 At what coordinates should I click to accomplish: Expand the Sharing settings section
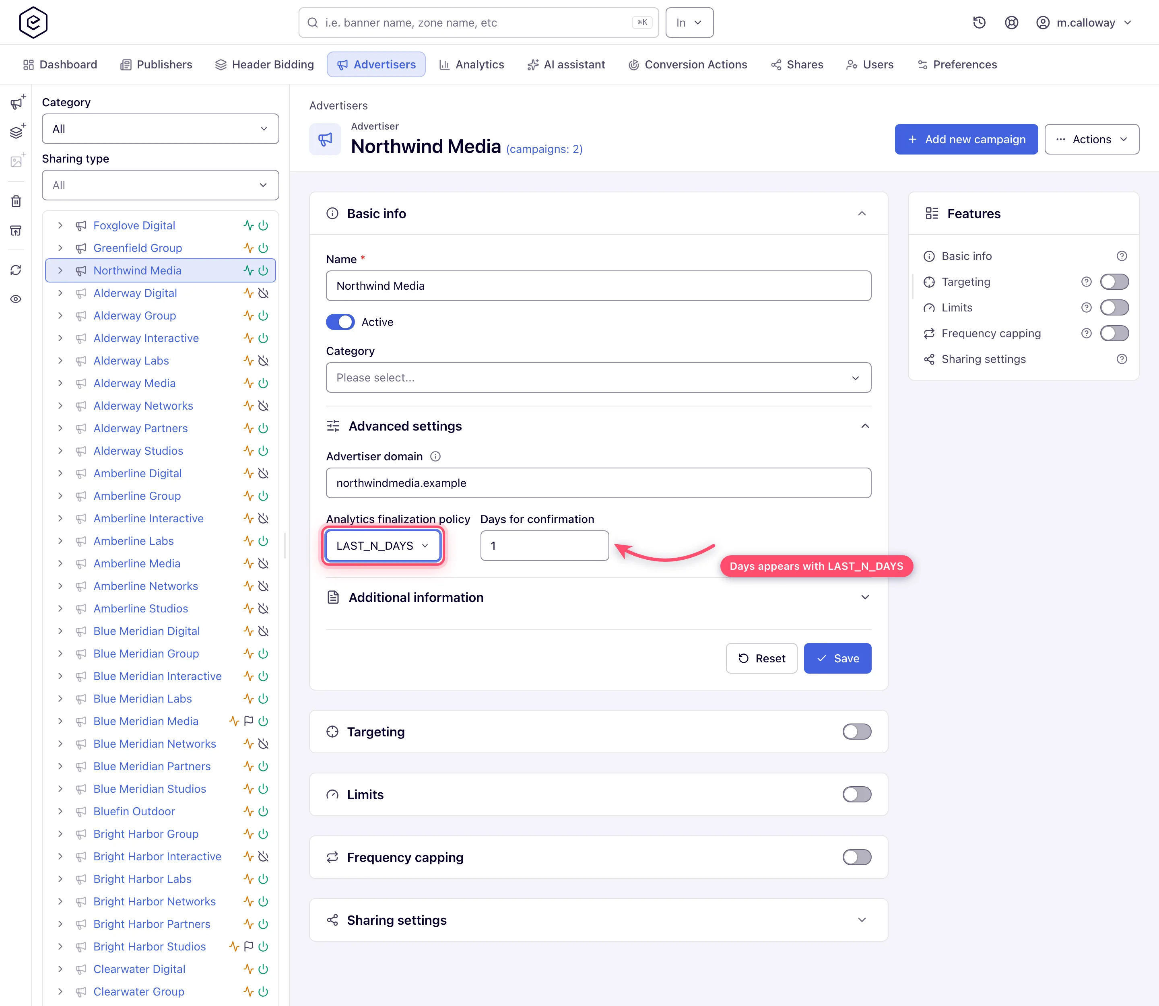click(862, 920)
